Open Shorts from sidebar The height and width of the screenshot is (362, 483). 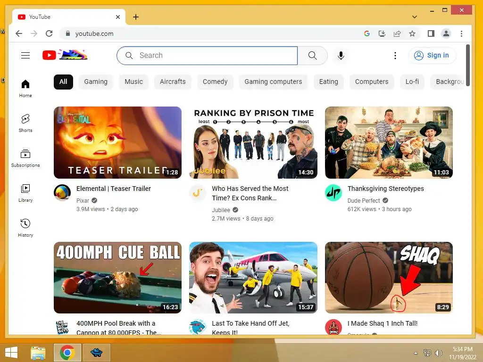[x=25, y=123]
